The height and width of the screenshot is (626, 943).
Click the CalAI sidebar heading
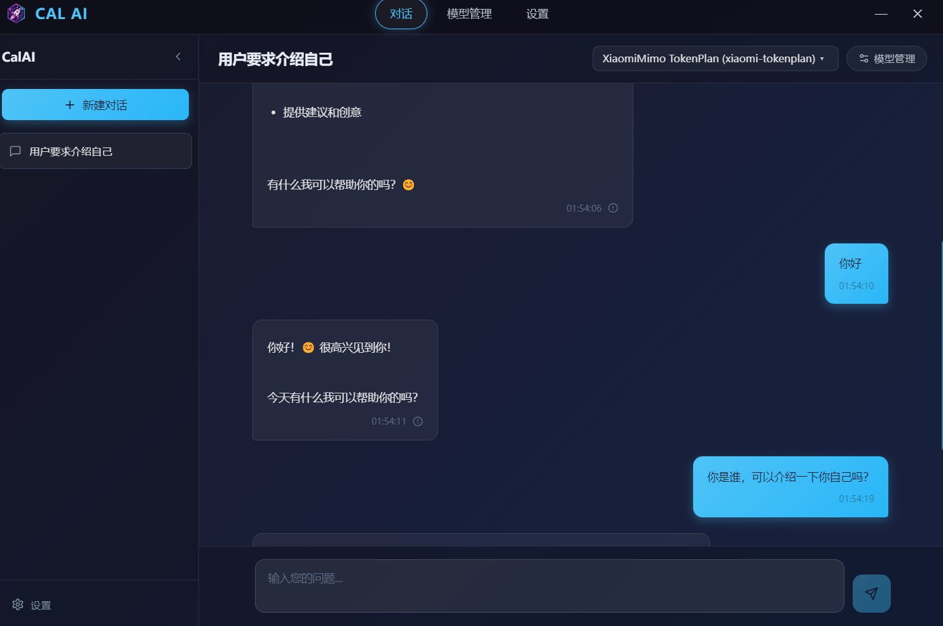tap(18, 57)
